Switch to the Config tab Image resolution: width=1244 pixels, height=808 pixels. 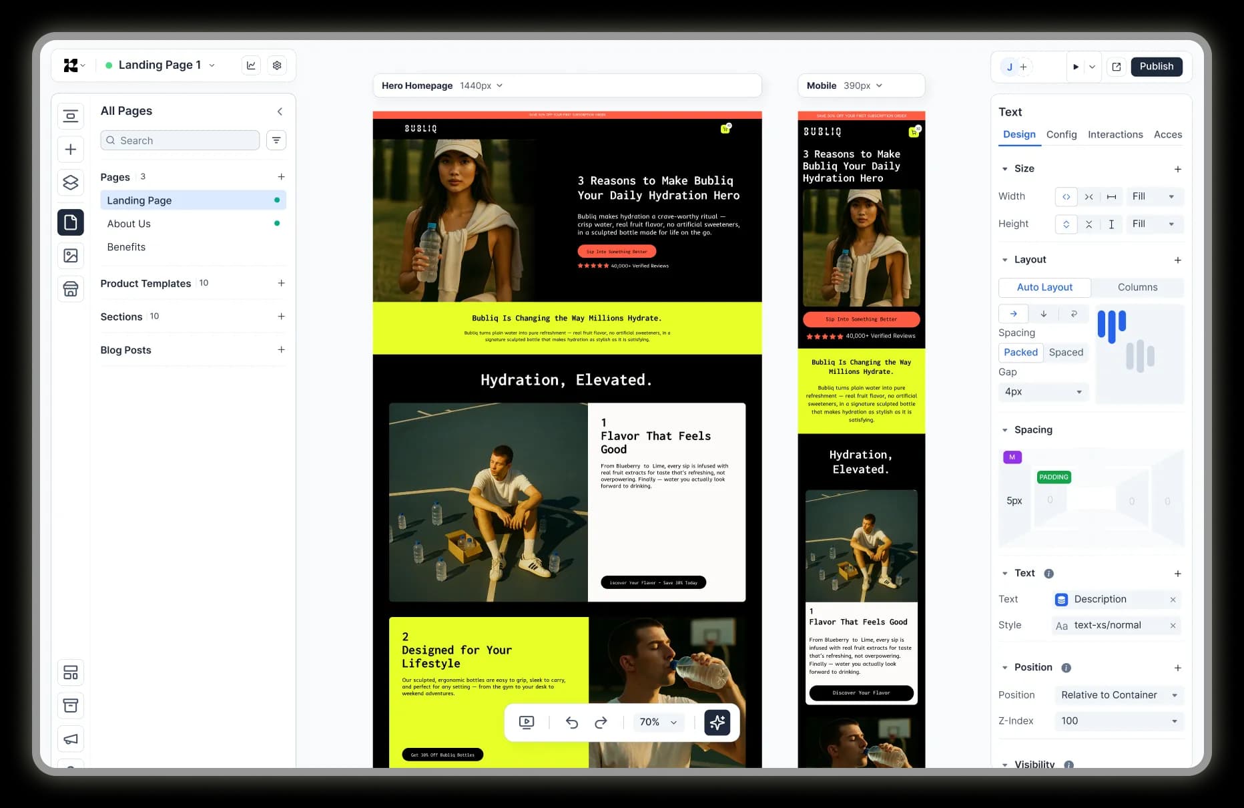tap(1061, 135)
